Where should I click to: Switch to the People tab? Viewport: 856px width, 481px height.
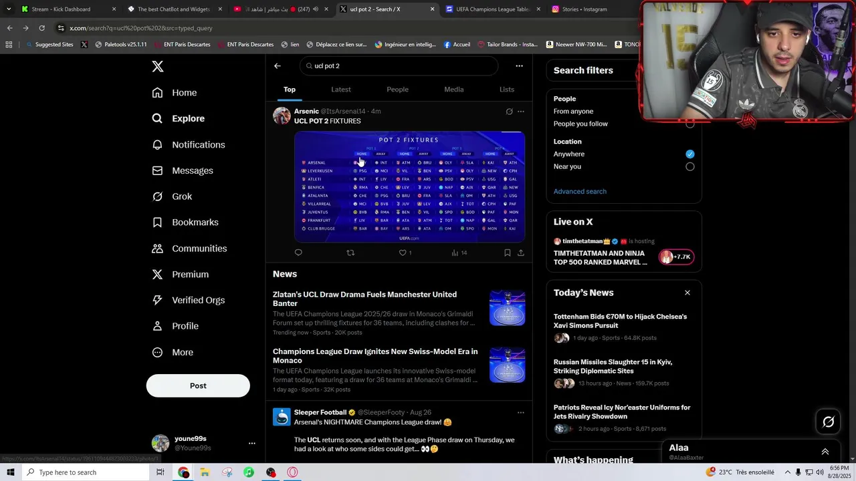397,90
